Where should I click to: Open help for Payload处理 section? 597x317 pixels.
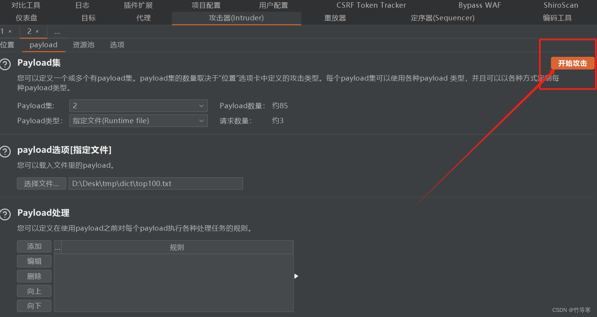pos(5,215)
